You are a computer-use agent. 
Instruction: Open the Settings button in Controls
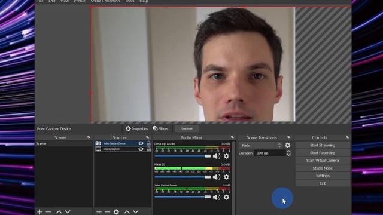coord(323,176)
